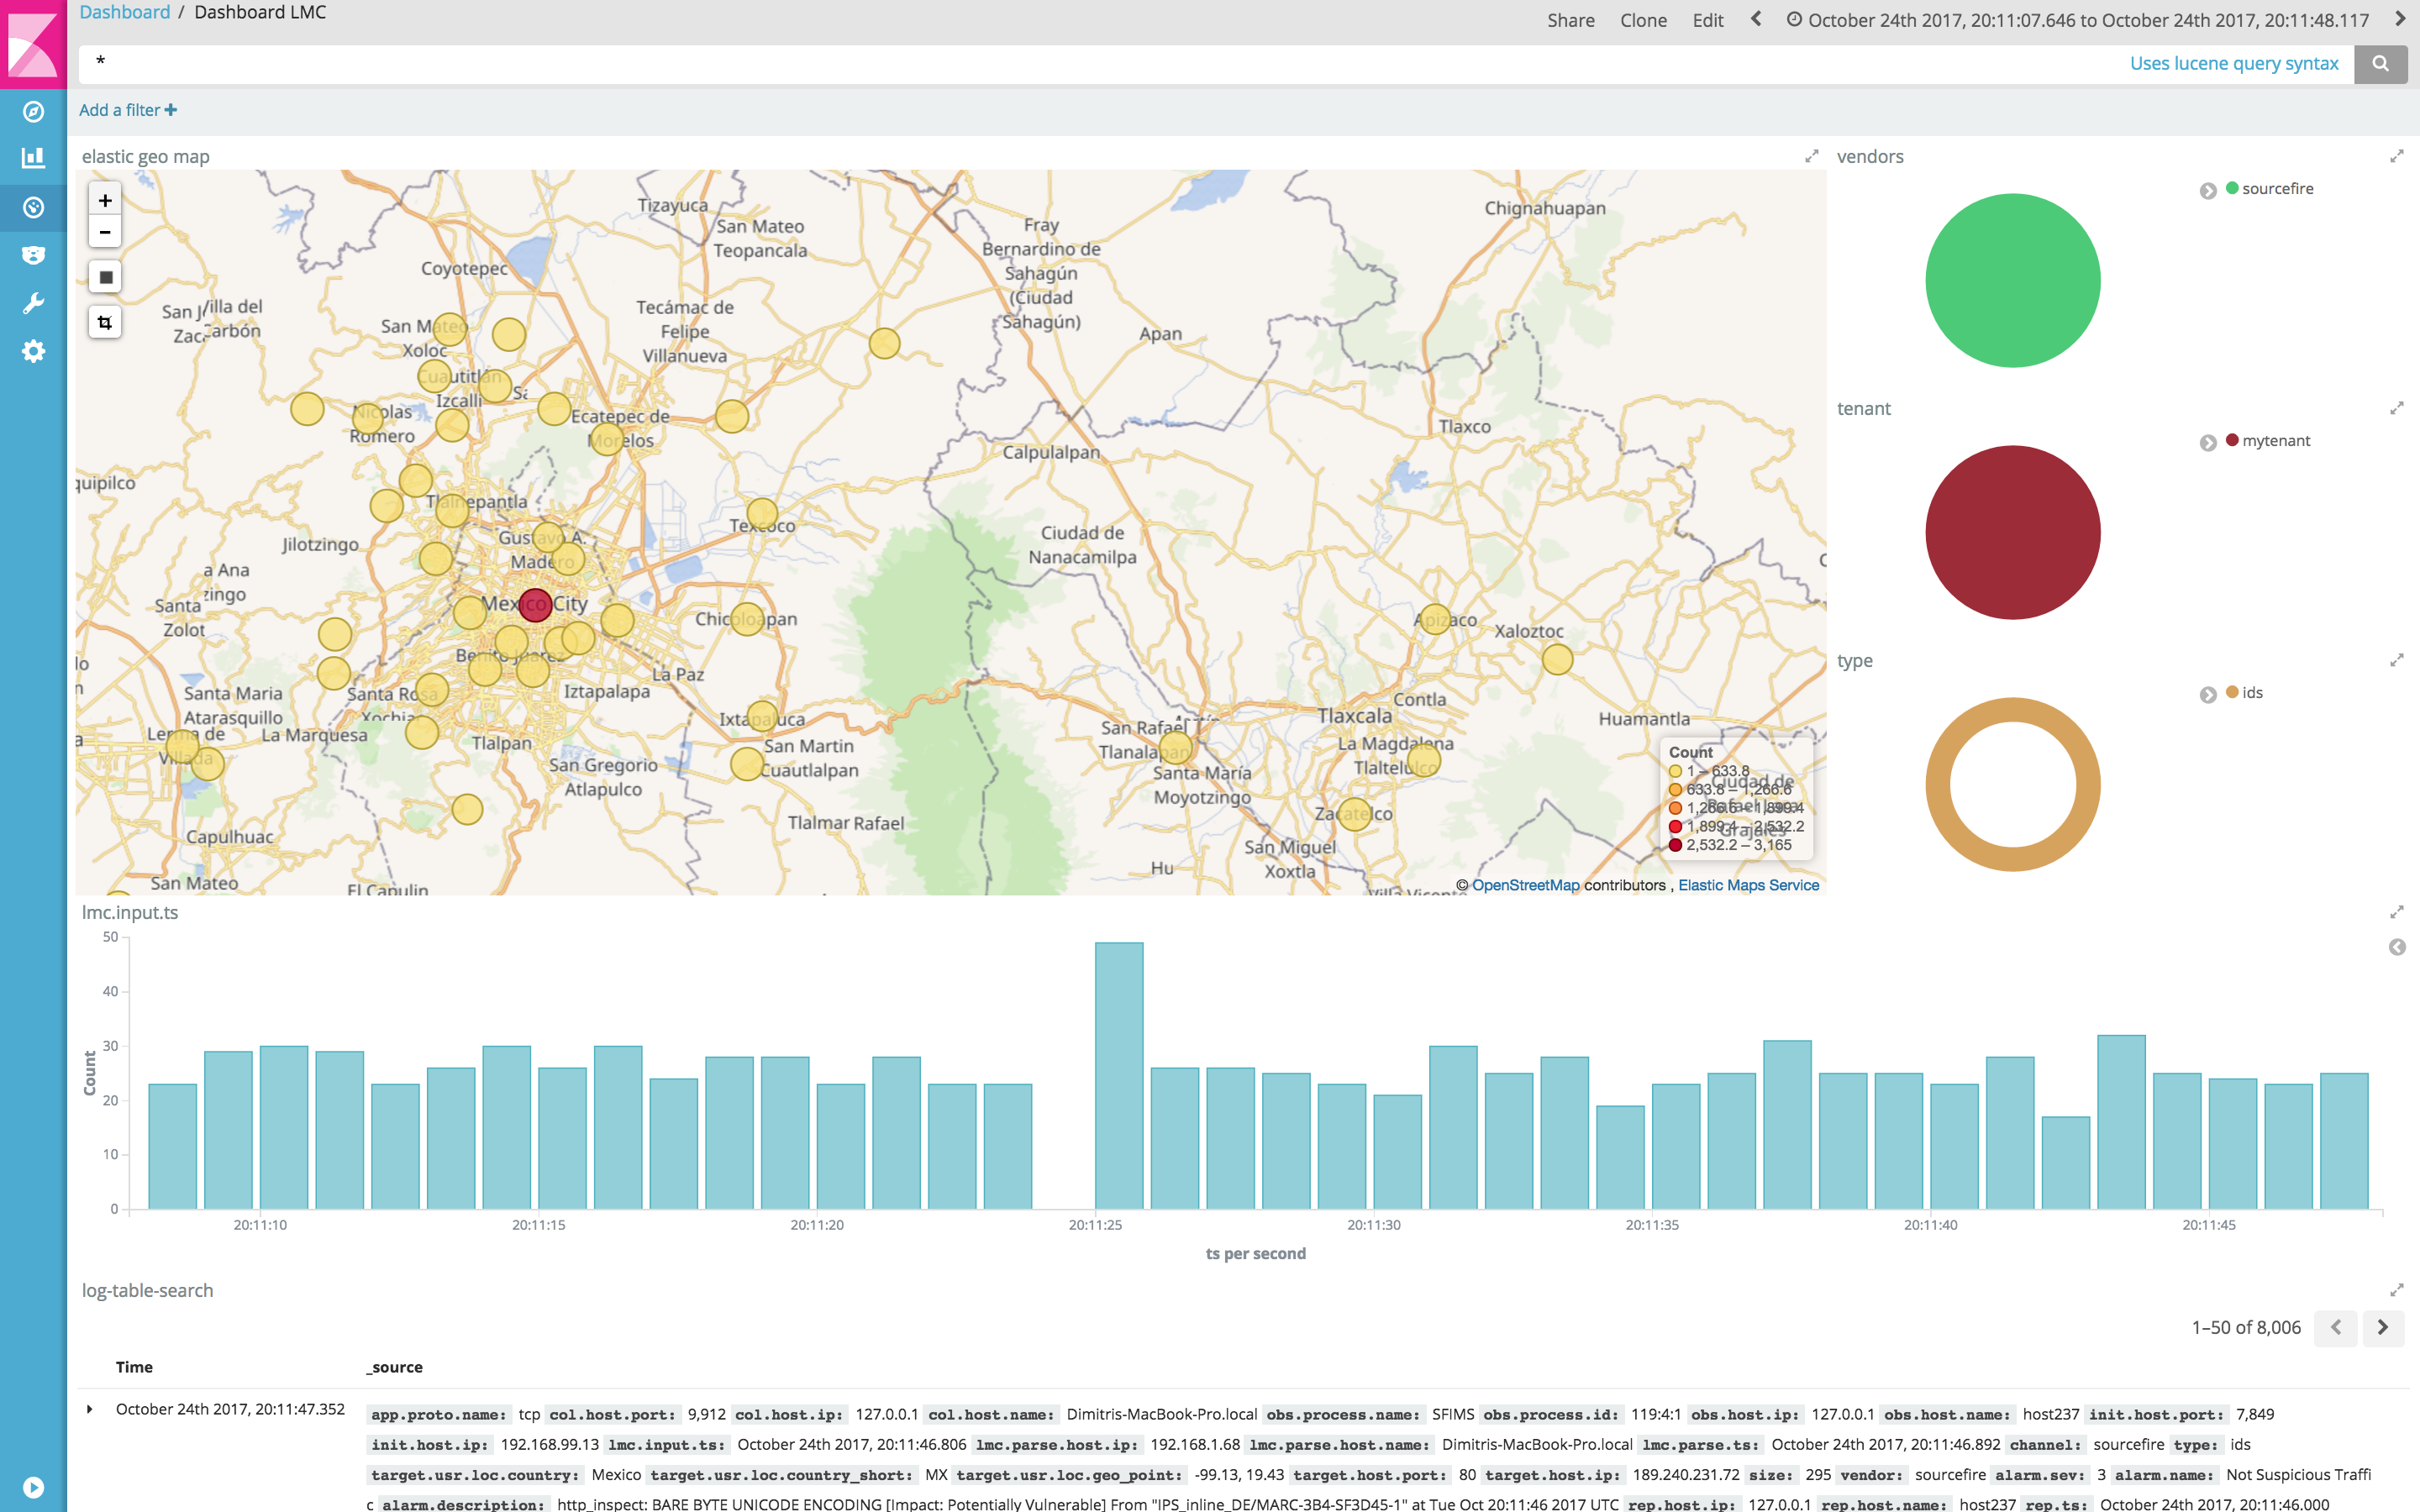Viewport: 2420px width, 1512px height.
Task: Click ids legend color dot
Action: coord(2232,692)
